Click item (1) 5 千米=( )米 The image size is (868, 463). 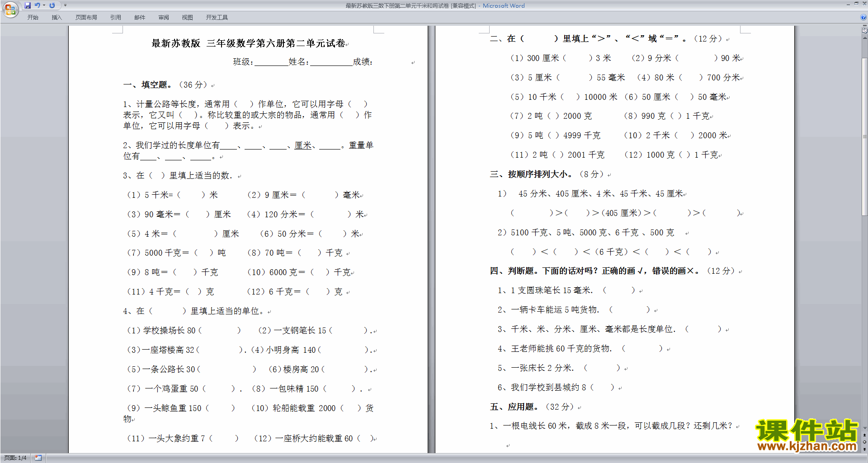click(172, 195)
